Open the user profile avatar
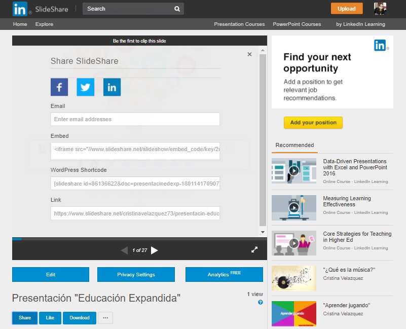 click(x=381, y=9)
